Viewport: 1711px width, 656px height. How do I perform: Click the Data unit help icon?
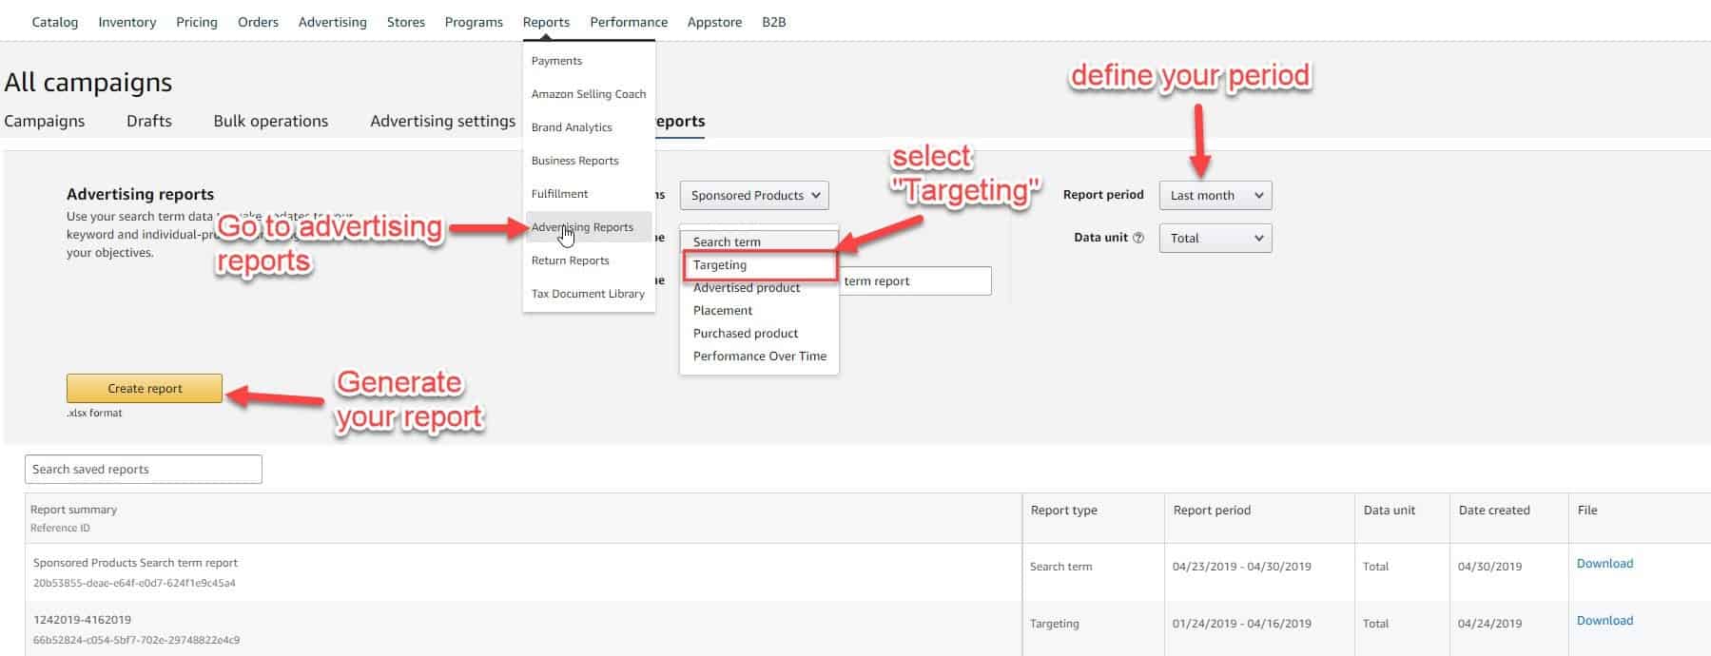click(x=1138, y=238)
